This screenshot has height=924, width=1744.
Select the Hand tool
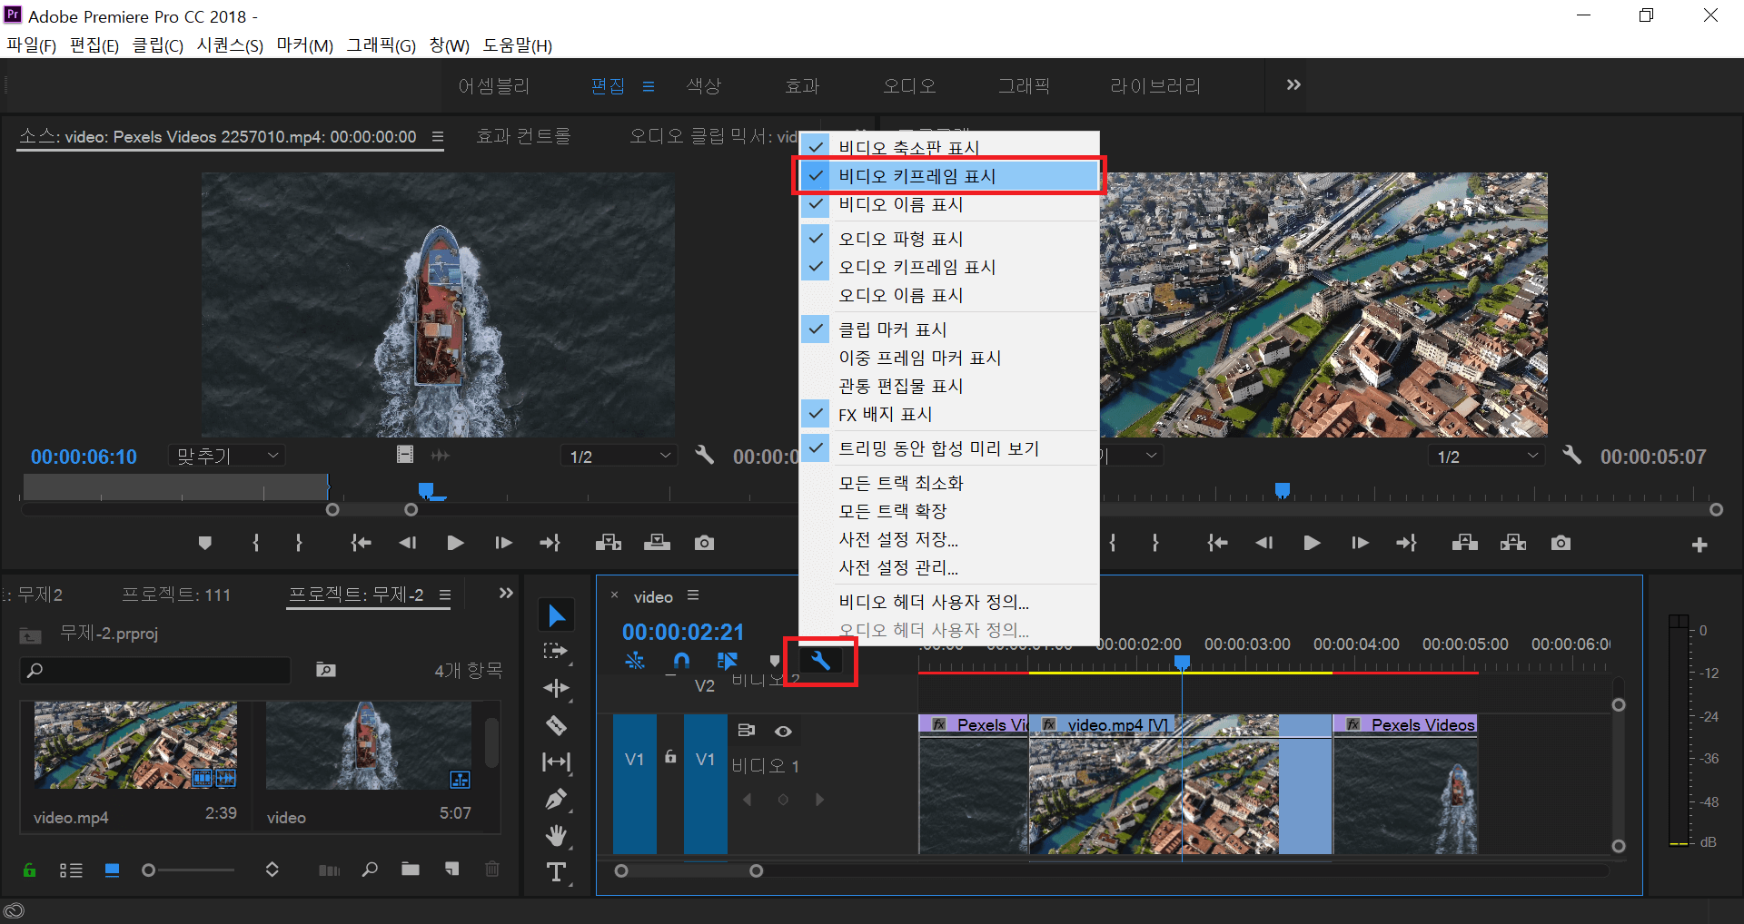(556, 835)
